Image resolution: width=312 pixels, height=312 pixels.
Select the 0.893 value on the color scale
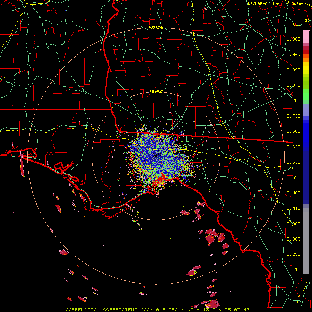[x=294, y=70]
